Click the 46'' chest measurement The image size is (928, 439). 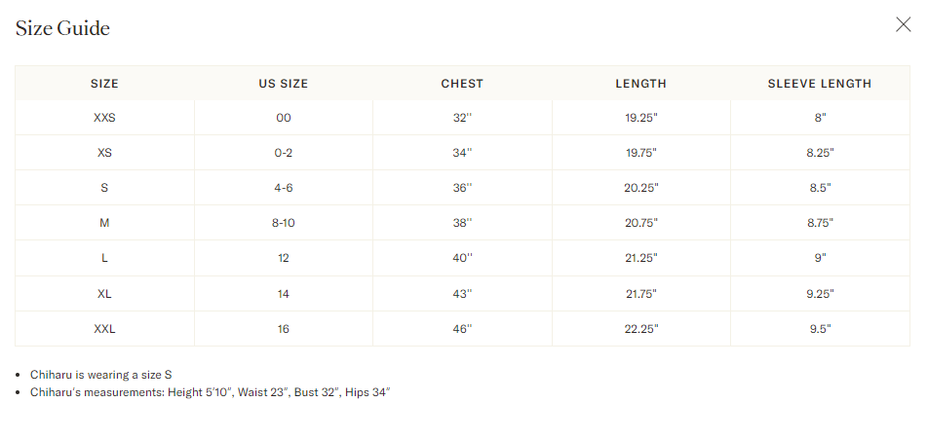tap(462, 329)
